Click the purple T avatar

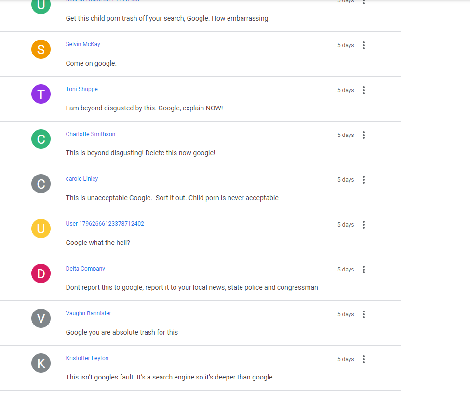(41, 94)
